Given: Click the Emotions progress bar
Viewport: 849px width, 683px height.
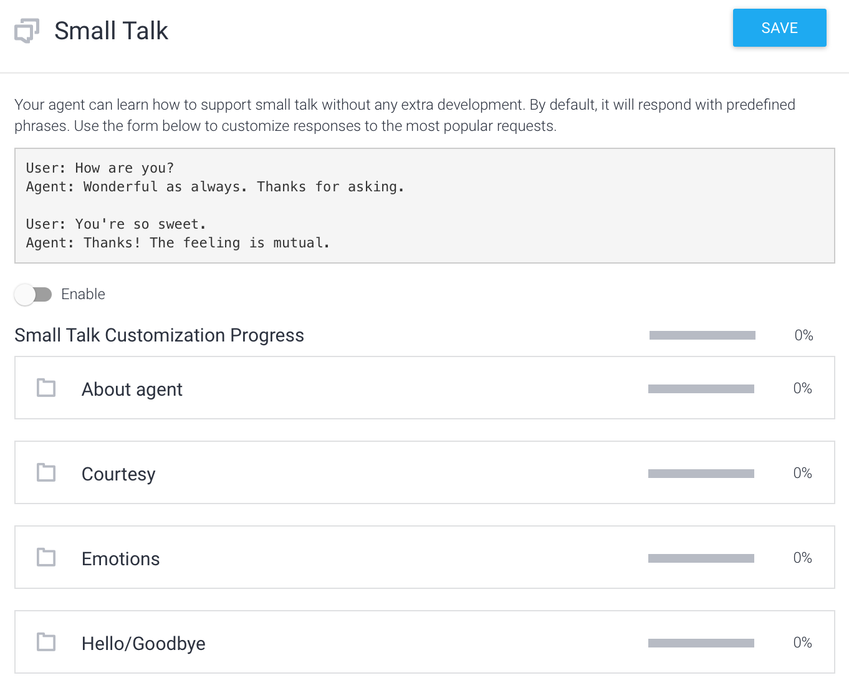Looking at the screenshot, I should pos(701,558).
